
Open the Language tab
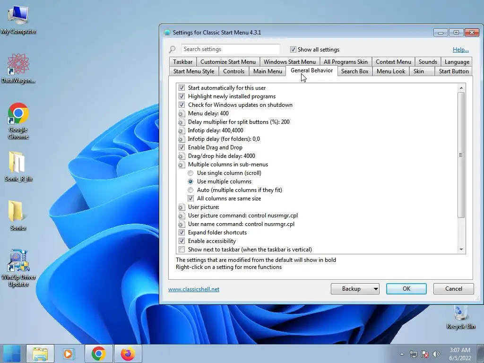(x=457, y=62)
